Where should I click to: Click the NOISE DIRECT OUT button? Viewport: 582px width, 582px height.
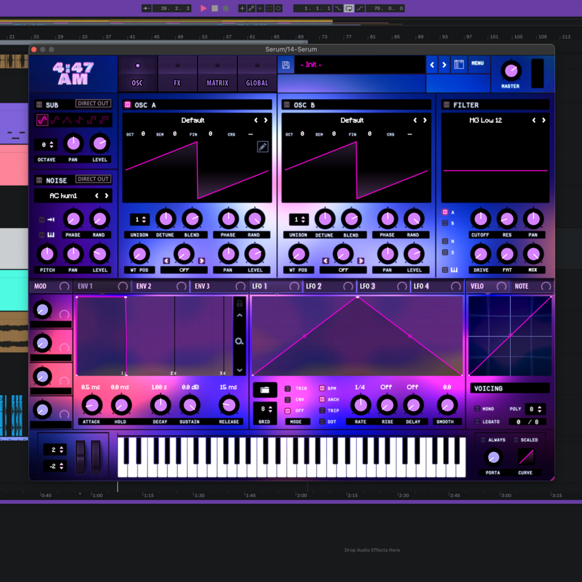[x=93, y=179]
